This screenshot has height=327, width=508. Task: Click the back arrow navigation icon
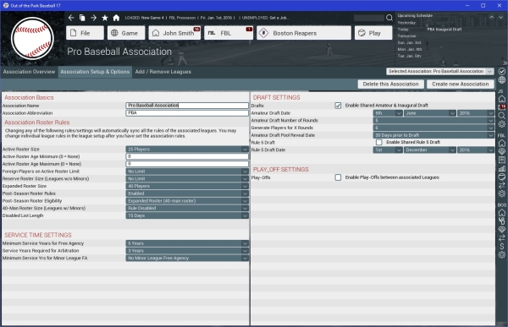pos(71,18)
